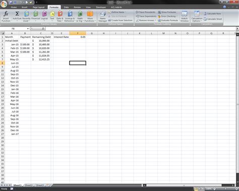This screenshot has width=239, height=191.
Task: Open the Watch Window
Action: pos(185,17)
